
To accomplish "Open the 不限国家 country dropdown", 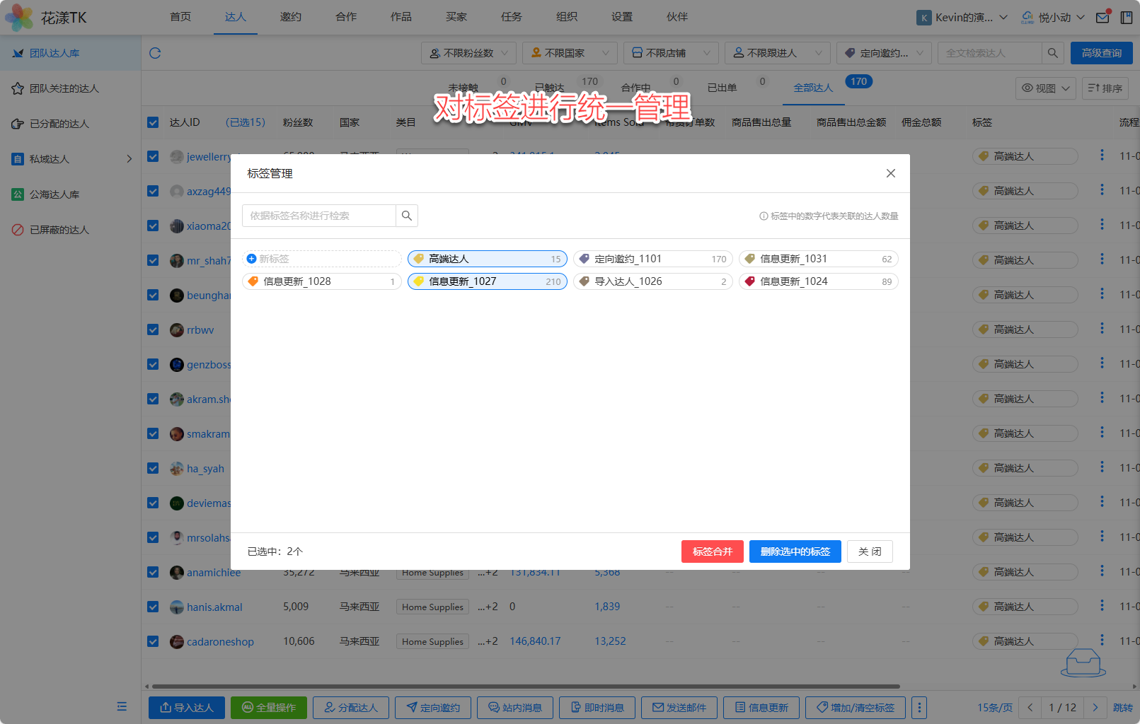I will point(570,53).
